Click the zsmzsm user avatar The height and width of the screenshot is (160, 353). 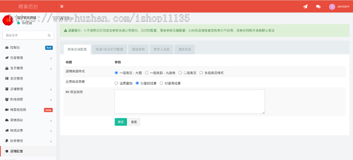point(332,7)
